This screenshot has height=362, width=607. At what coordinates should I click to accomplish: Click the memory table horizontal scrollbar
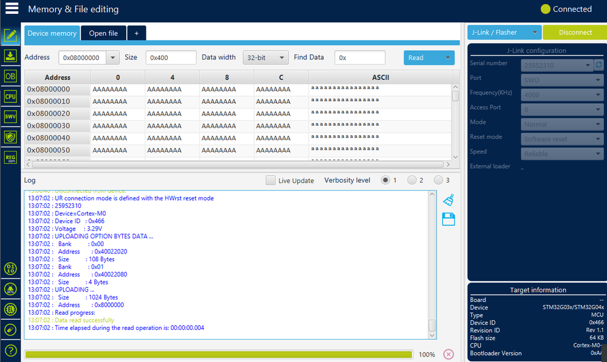[238, 164]
